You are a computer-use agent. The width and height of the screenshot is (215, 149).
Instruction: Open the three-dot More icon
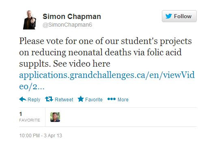[x=112, y=99]
